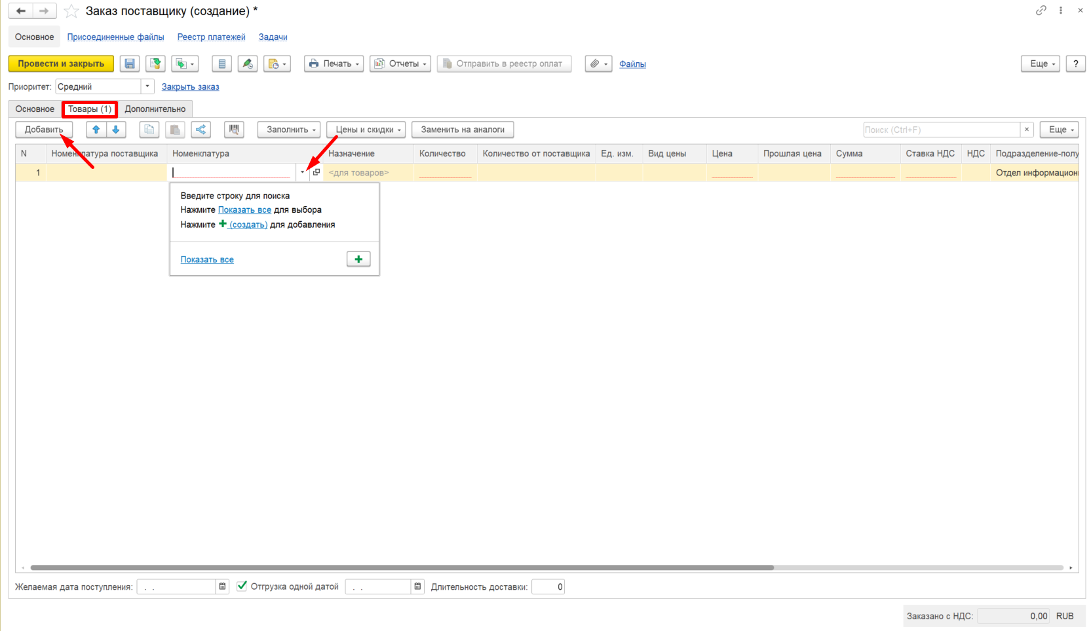Switch to the Товары (1) tab
The height and width of the screenshot is (631, 1091).
coord(90,109)
